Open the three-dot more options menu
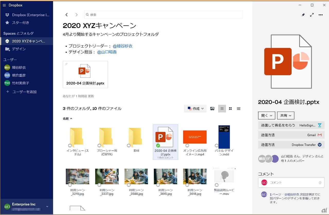 (x=321, y=15)
